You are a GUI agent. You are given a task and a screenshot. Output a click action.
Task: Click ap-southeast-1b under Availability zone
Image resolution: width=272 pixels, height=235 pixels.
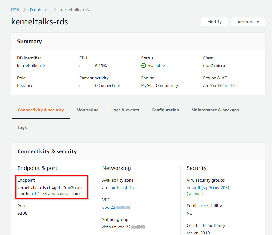click(x=118, y=188)
